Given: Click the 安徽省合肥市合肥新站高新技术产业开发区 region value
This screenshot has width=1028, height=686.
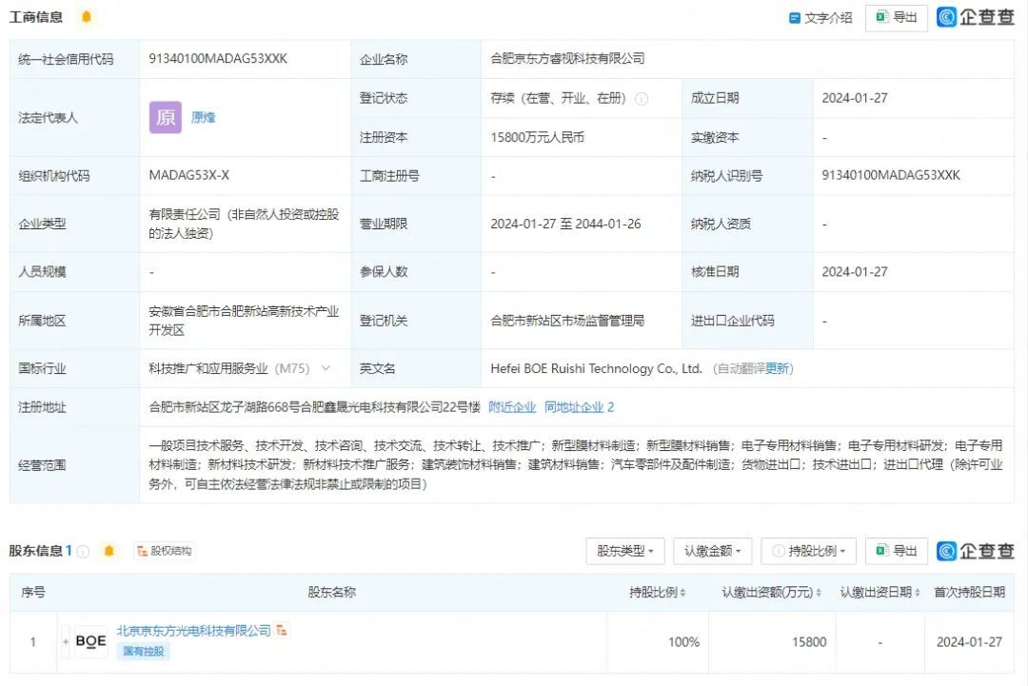Looking at the screenshot, I should [244, 321].
